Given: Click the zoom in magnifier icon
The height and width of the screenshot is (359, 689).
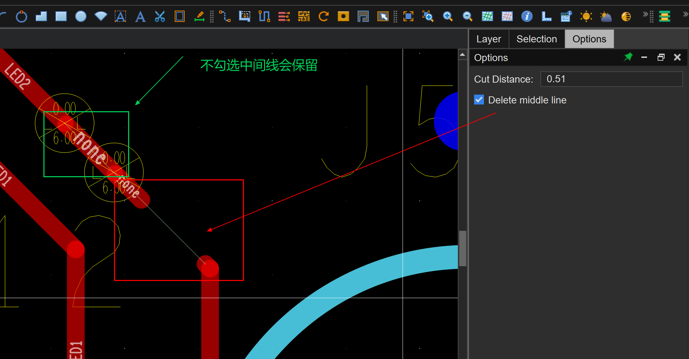Looking at the screenshot, I should pos(448,16).
